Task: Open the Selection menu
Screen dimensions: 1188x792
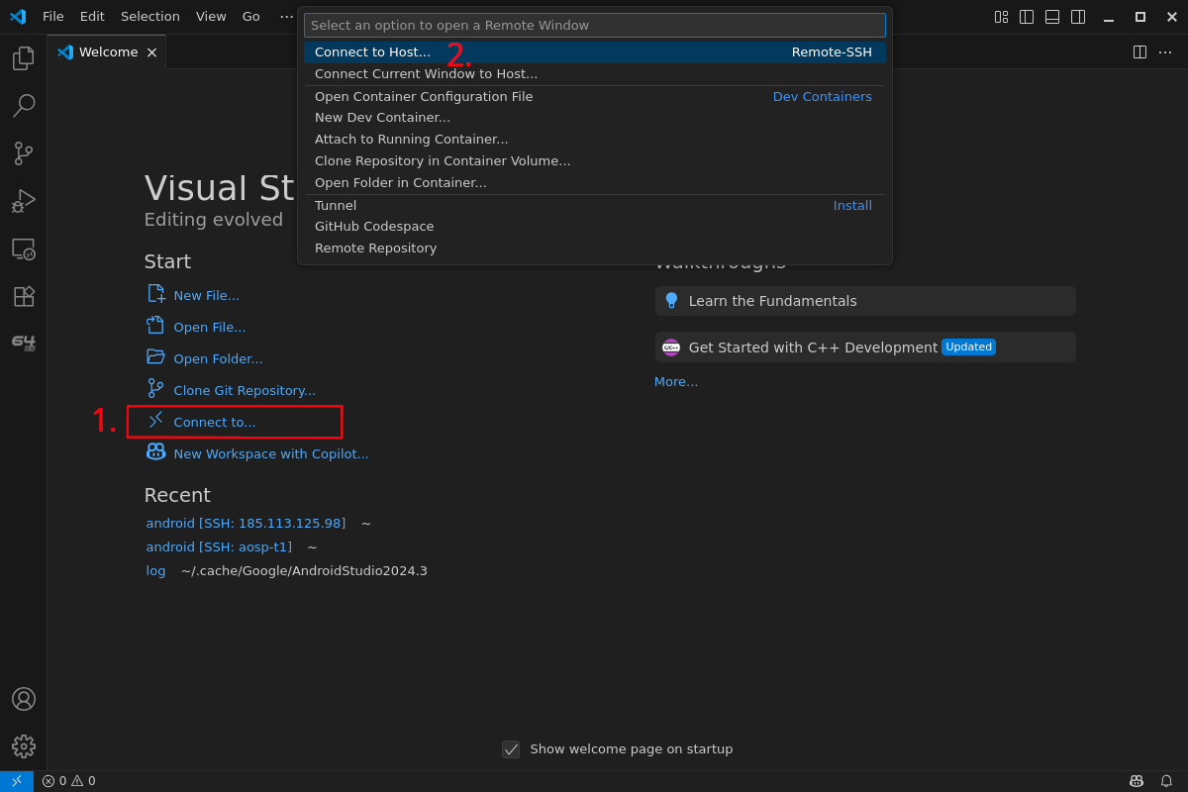Action: coord(150,17)
